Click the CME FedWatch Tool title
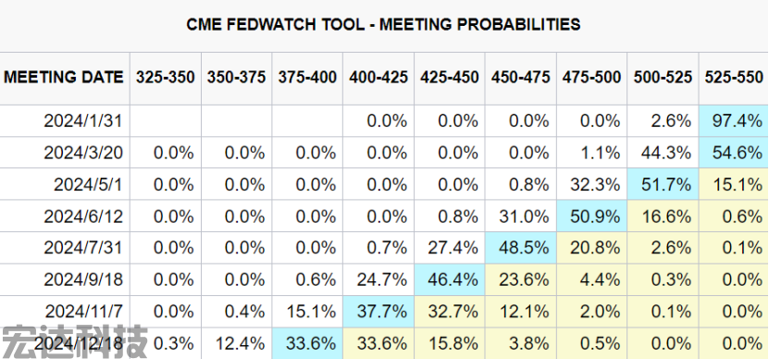This screenshot has width=769, height=359. 383,24
